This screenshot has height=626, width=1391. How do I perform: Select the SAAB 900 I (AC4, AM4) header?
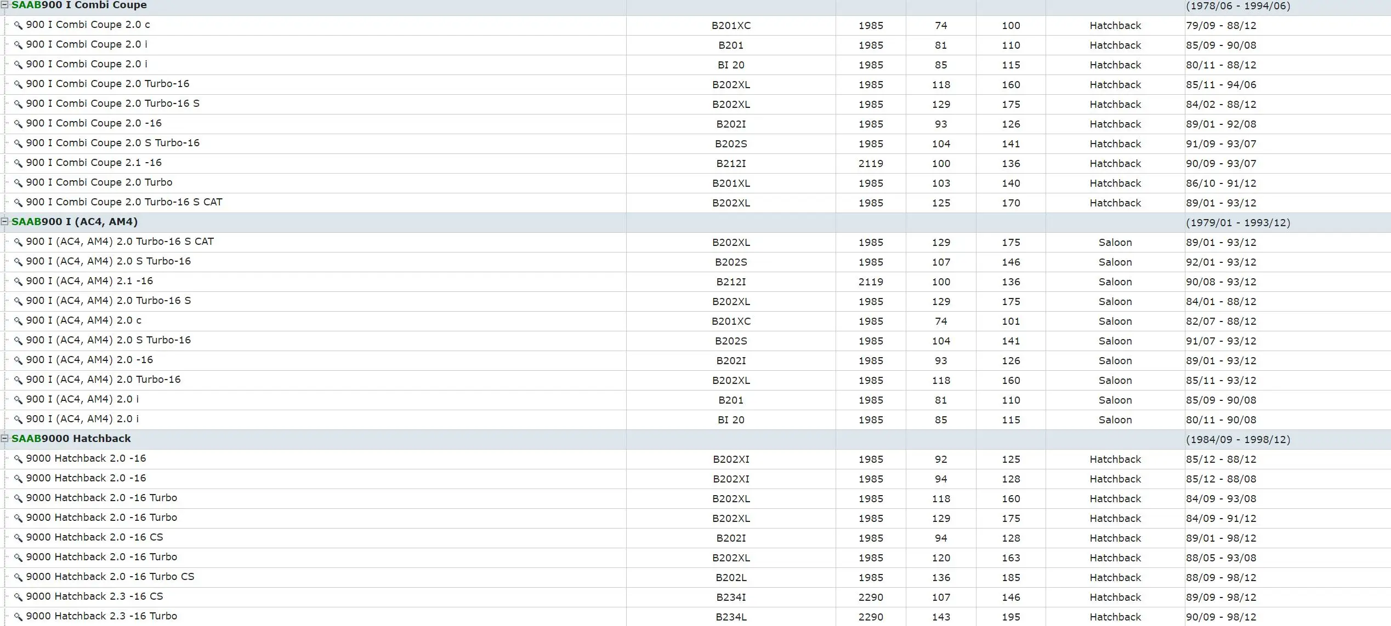coord(75,222)
